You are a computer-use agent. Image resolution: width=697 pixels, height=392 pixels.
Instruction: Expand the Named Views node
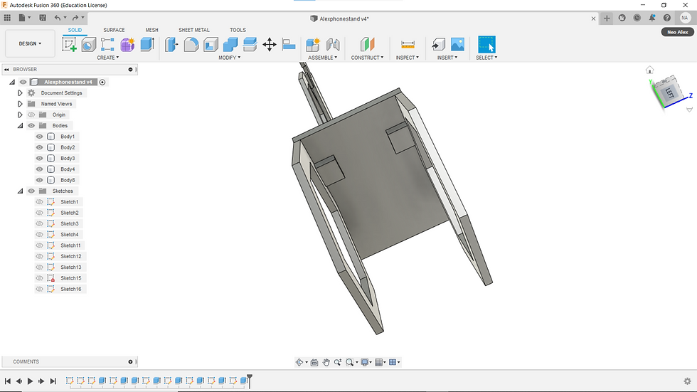coord(20,104)
